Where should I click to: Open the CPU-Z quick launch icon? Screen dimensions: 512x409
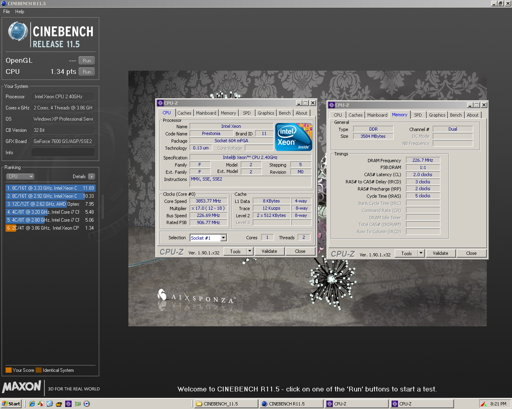click(68, 404)
